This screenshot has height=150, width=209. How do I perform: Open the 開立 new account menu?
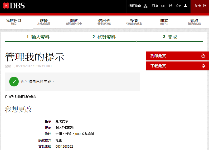click(164, 22)
